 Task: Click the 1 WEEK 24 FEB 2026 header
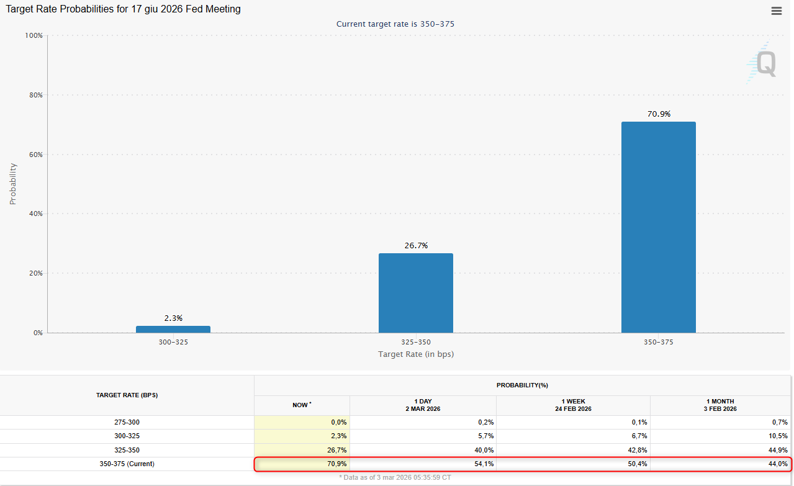[x=573, y=405]
